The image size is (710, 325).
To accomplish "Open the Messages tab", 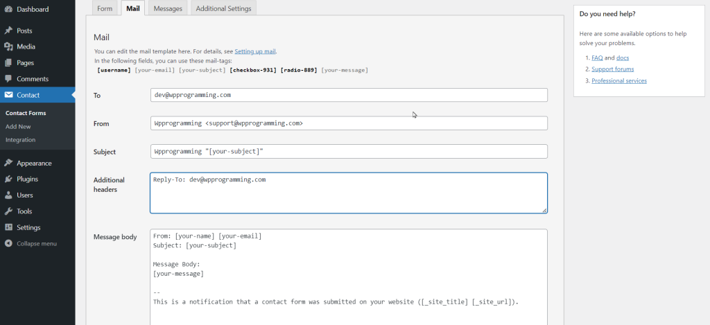I will tap(168, 8).
